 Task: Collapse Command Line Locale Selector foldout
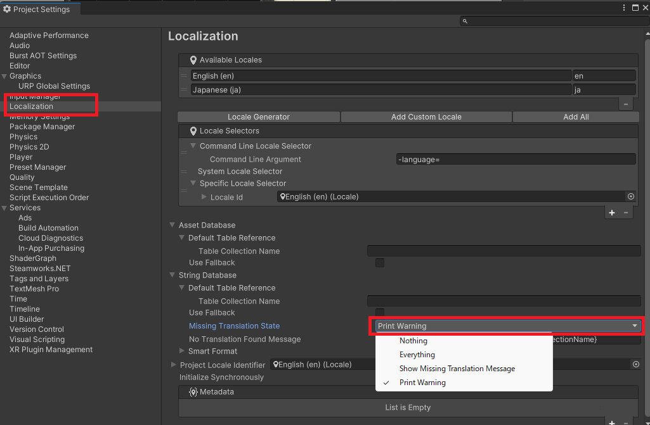193,146
